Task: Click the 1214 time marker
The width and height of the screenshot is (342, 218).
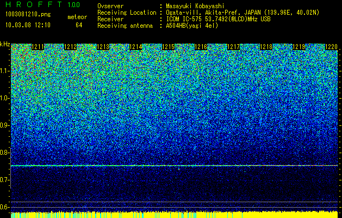Action: 136,47
